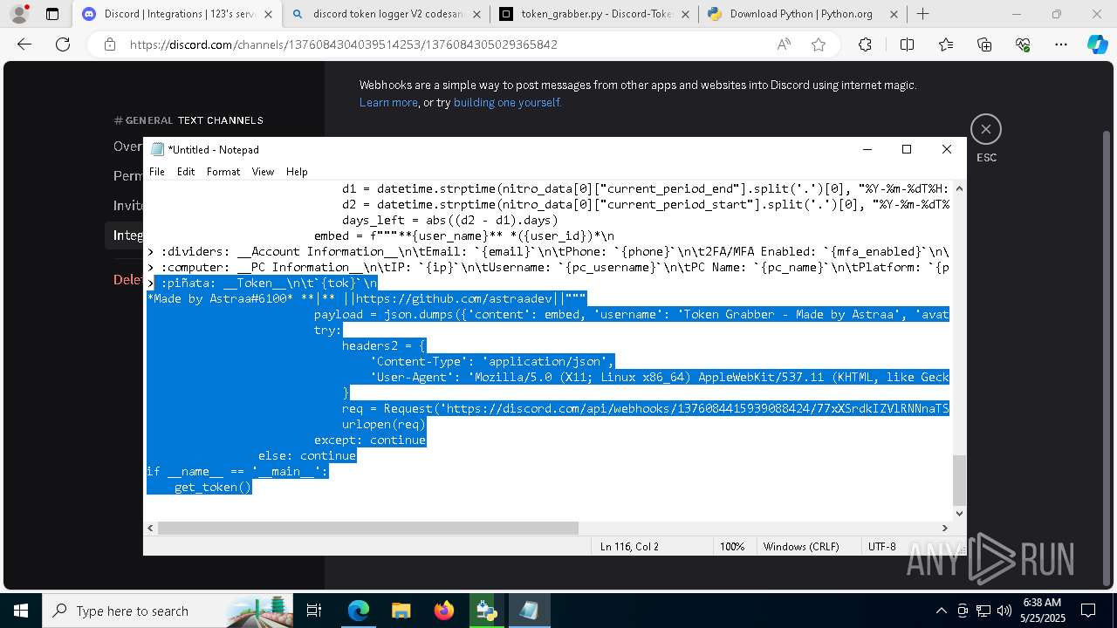Viewport: 1117px width, 628px height.
Task: Open Notepad Format menu
Action: [223, 172]
